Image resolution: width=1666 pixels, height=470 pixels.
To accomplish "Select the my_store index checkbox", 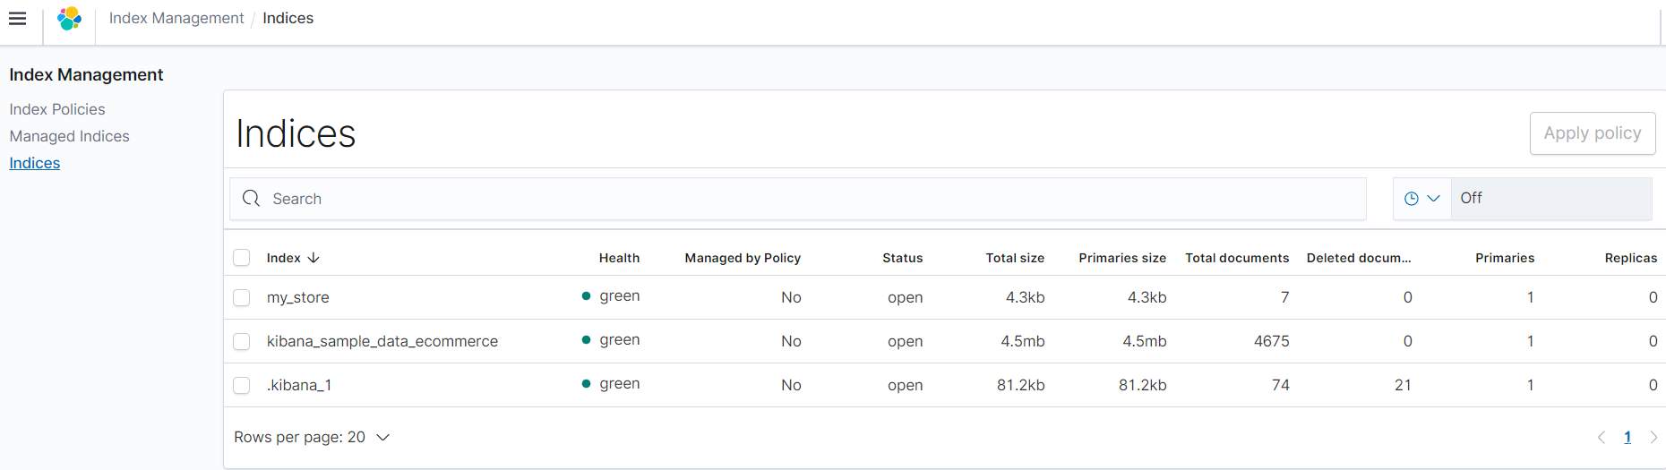I will click(242, 297).
